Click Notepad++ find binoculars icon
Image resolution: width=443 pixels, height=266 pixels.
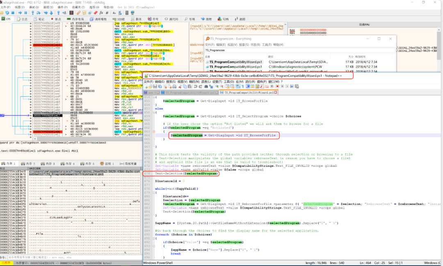click(206, 86)
